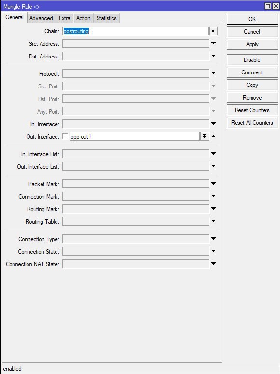Expand the In. Interface List field

pyautogui.click(x=213, y=154)
